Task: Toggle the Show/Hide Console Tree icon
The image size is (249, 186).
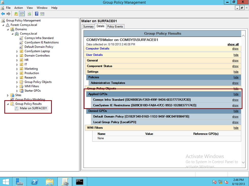Action: tap(22, 14)
